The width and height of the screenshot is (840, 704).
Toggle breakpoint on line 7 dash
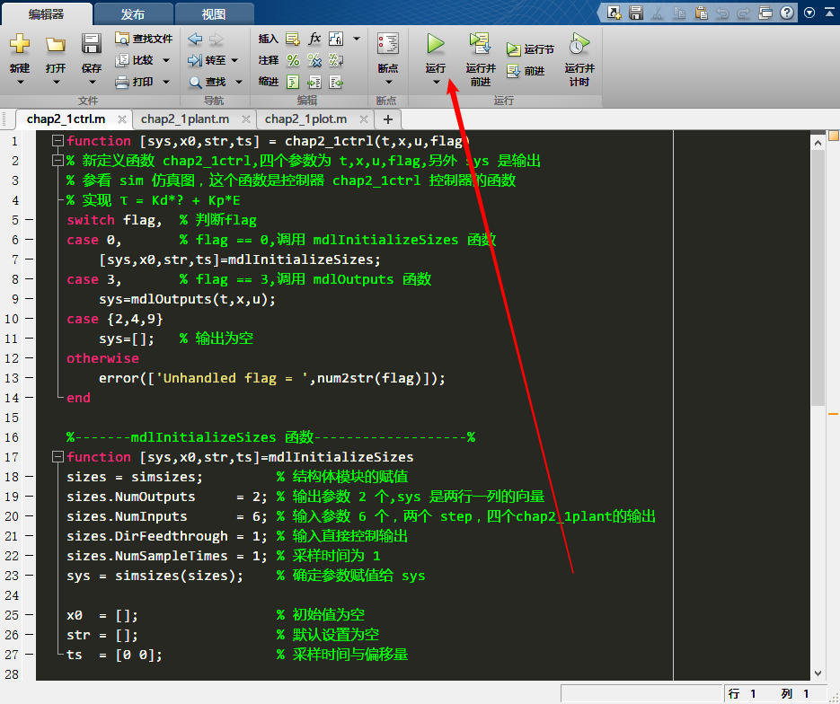click(29, 260)
